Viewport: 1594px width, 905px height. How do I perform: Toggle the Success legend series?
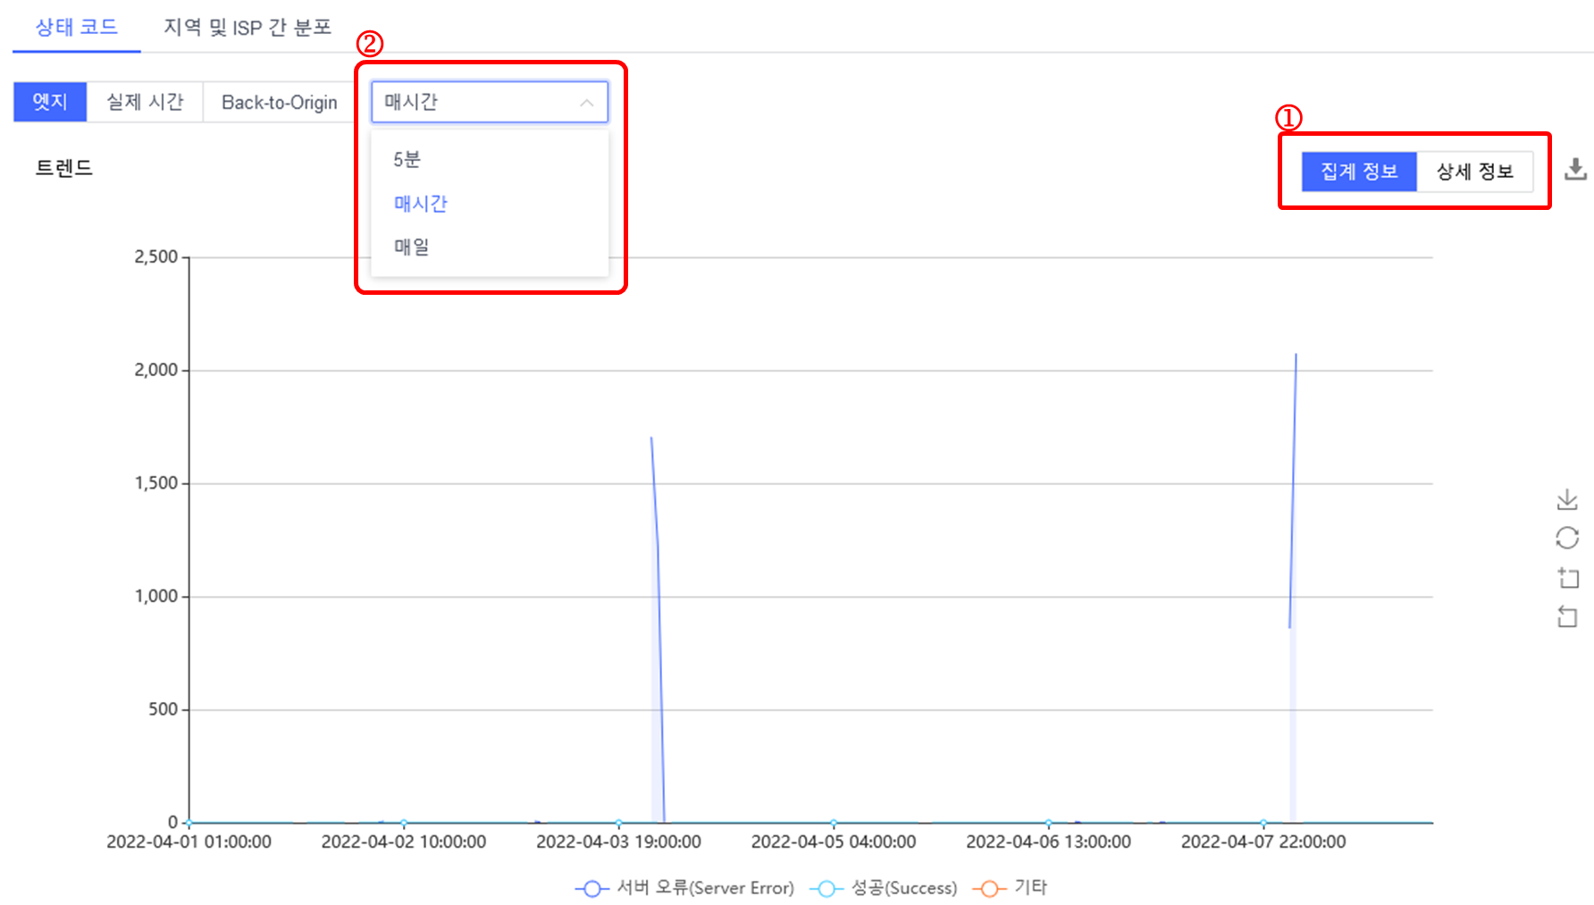tap(883, 888)
